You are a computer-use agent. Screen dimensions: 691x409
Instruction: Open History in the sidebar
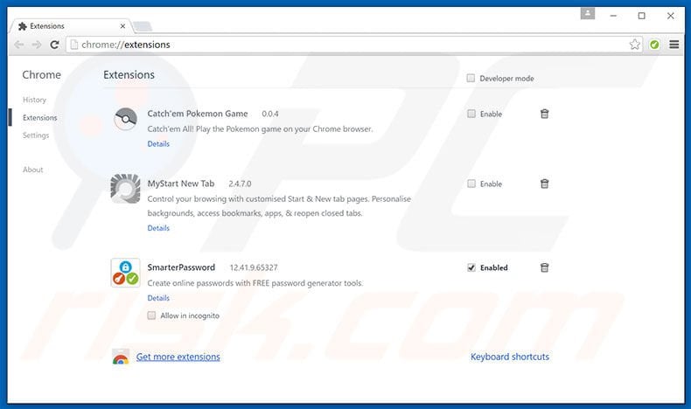(x=34, y=100)
